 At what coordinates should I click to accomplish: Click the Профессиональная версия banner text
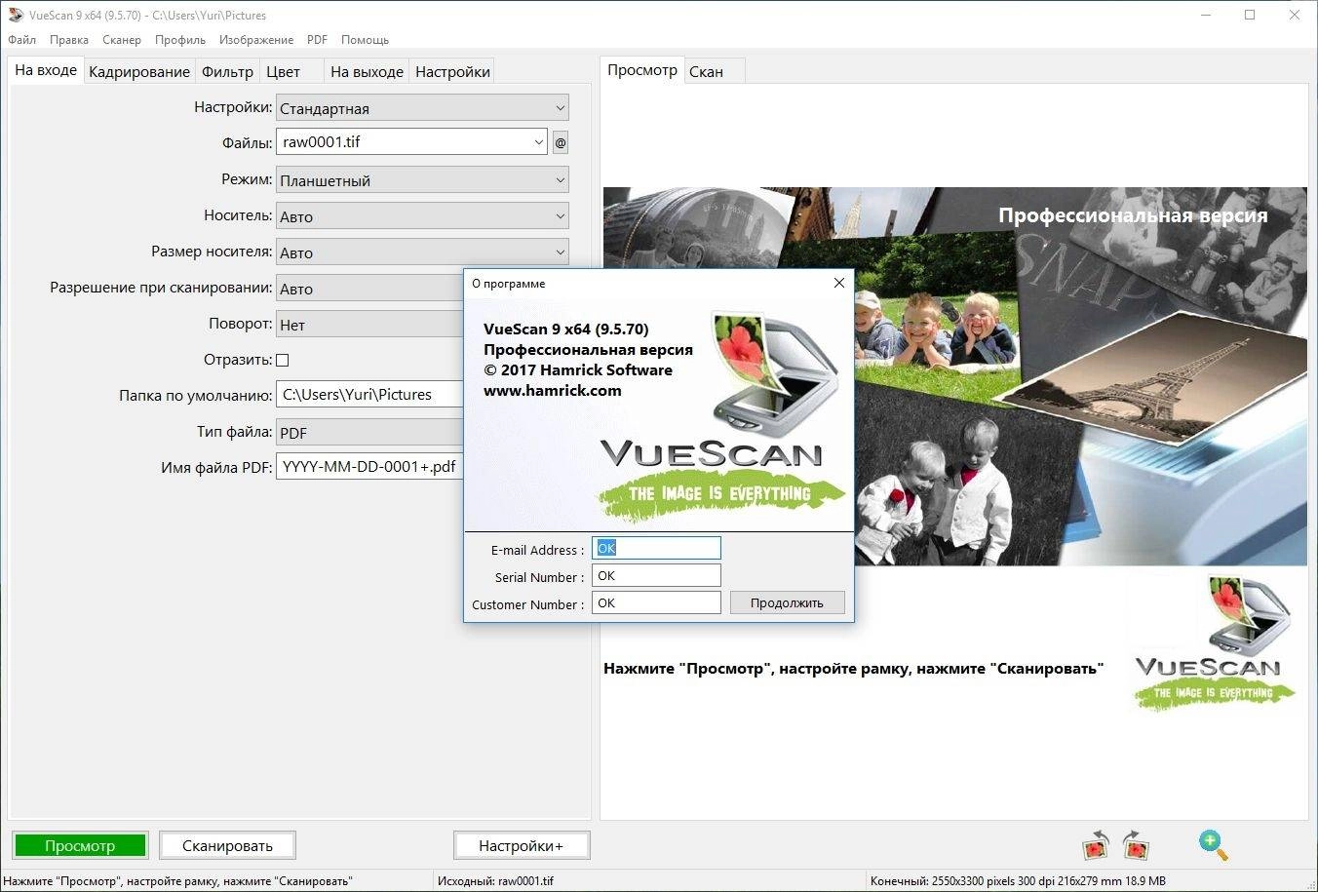[x=1133, y=215]
